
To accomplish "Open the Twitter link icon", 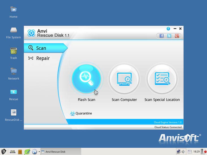I will pos(169,36).
